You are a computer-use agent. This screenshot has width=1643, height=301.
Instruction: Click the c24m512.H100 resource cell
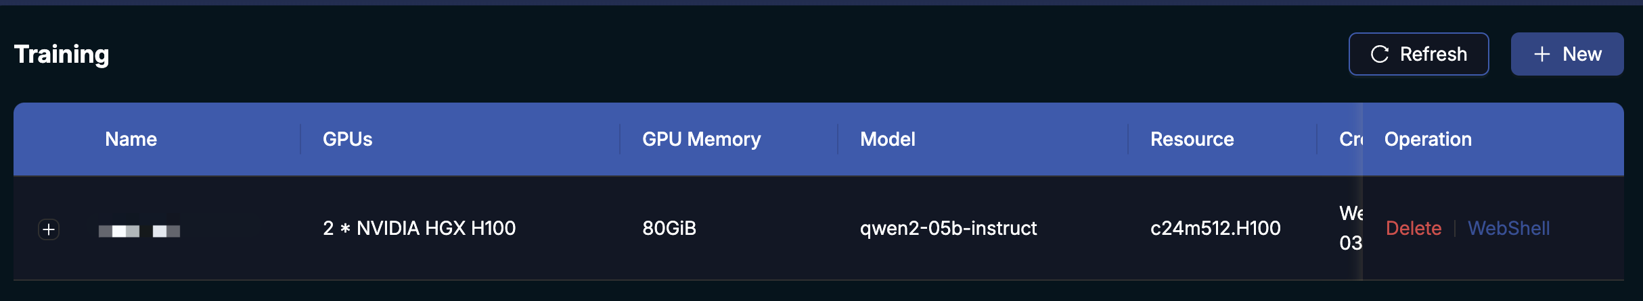pyautogui.click(x=1215, y=228)
